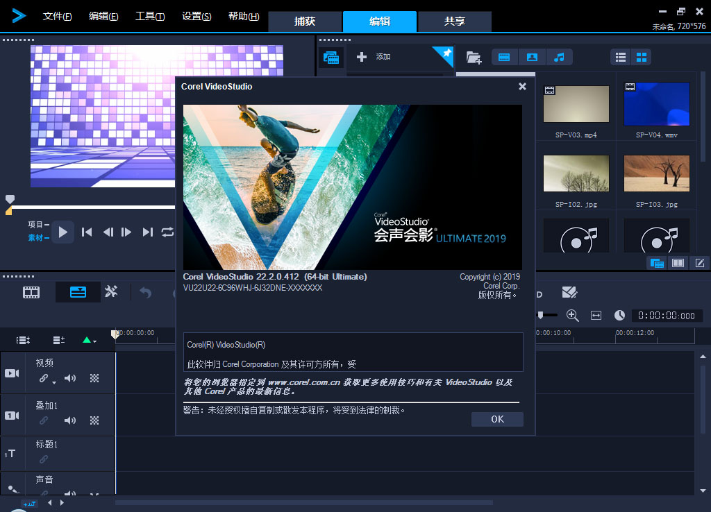Select SP-V04.wmv thumbnail
Screen dimensions: 711x512
(x=657, y=104)
